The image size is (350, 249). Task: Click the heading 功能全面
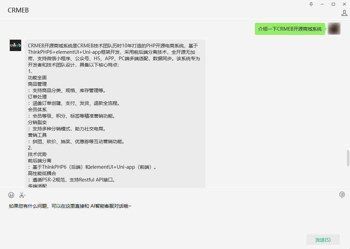click(37, 78)
